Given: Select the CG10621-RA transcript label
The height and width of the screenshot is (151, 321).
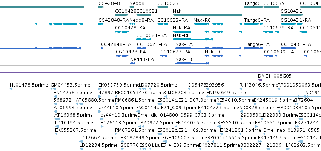Looking at the screenshot, I should [152, 35].
